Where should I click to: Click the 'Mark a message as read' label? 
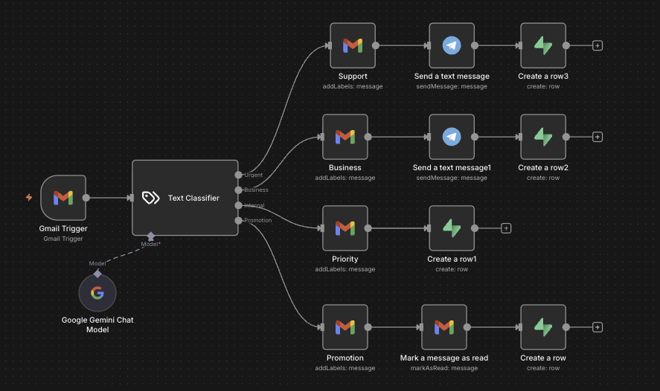tap(444, 358)
